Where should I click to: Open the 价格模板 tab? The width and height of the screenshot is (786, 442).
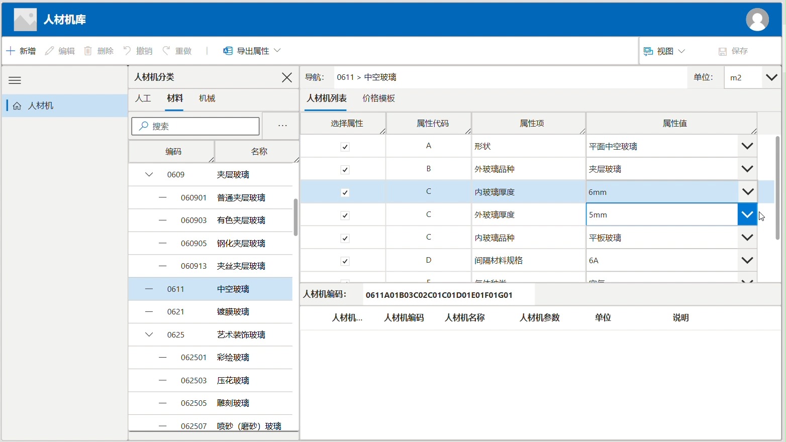[x=378, y=98]
